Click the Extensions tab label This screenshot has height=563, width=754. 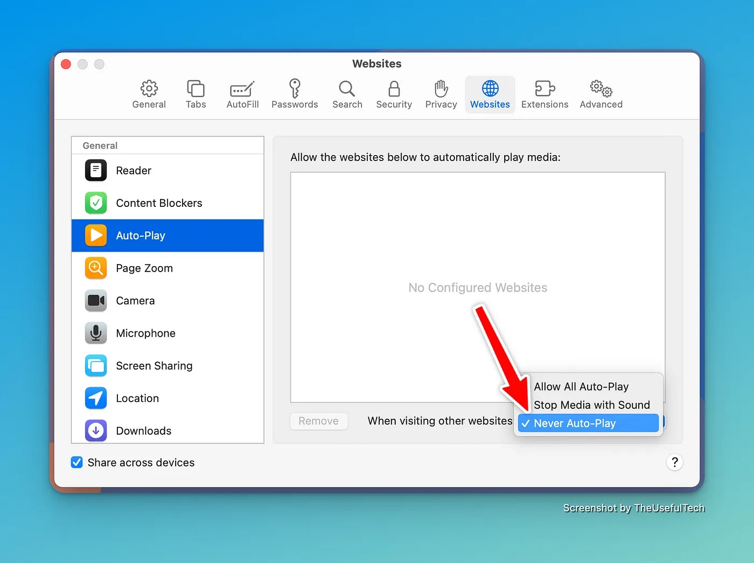544,105
